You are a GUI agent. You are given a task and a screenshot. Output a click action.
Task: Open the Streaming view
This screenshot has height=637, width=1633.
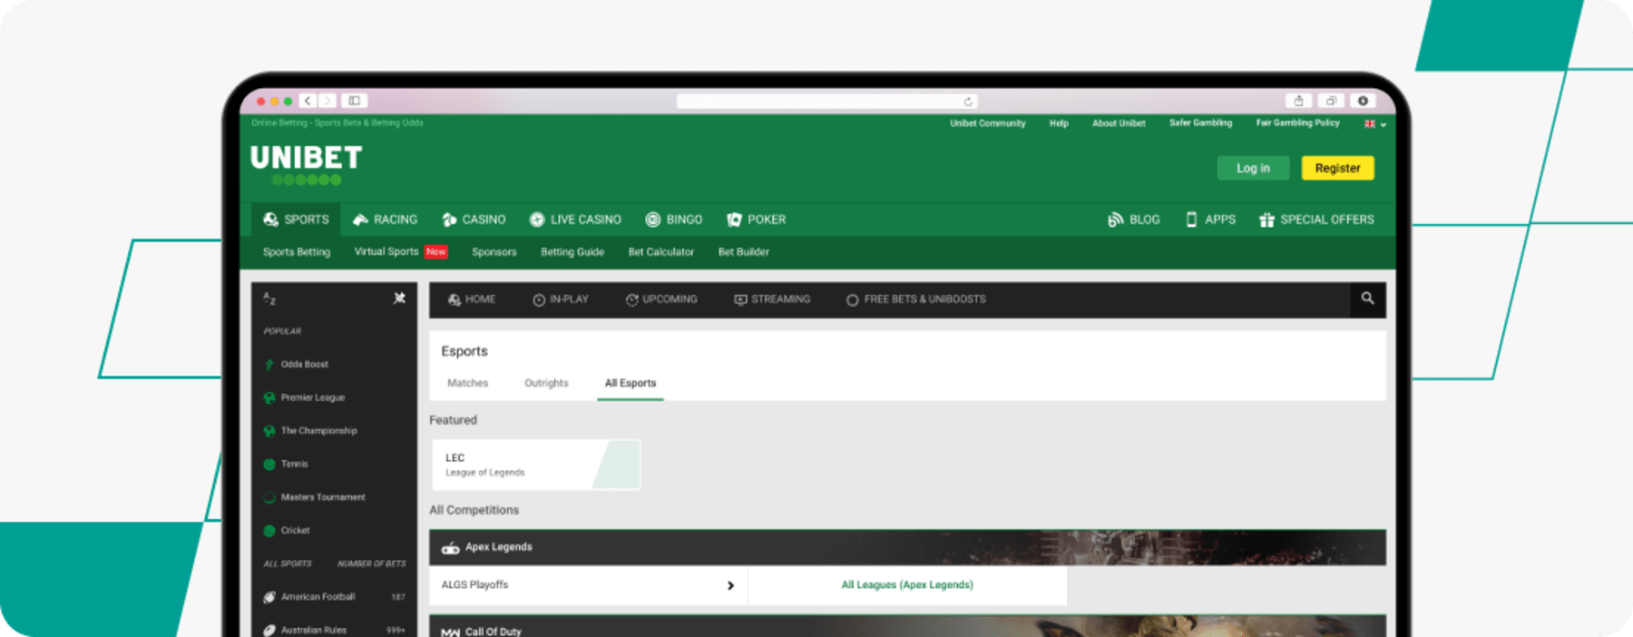(772, 299)
